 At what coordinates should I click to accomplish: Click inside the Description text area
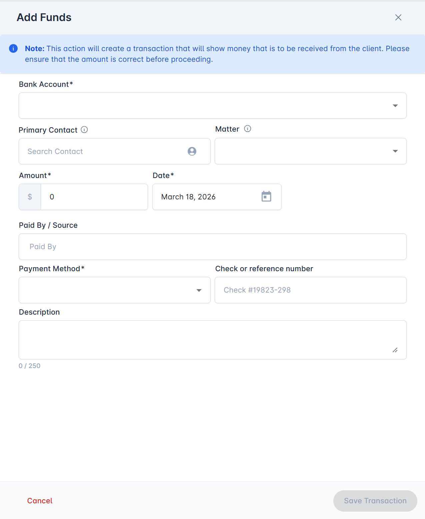213,340
